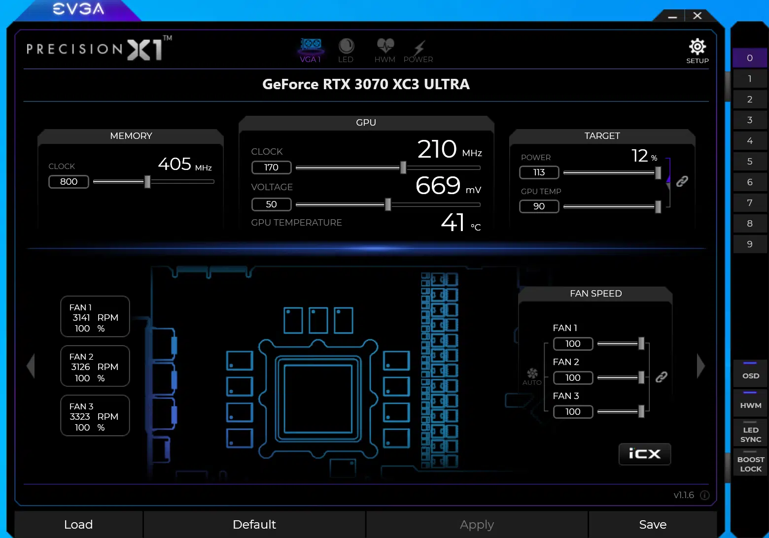Expand the next card view with right arrow
Screen dimensions: 769x538
pos(701,366)
